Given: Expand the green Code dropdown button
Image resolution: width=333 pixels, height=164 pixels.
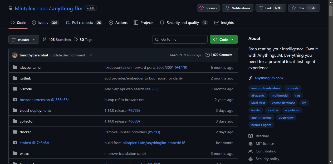Looking at the screenshot, I should click(224, 40).
